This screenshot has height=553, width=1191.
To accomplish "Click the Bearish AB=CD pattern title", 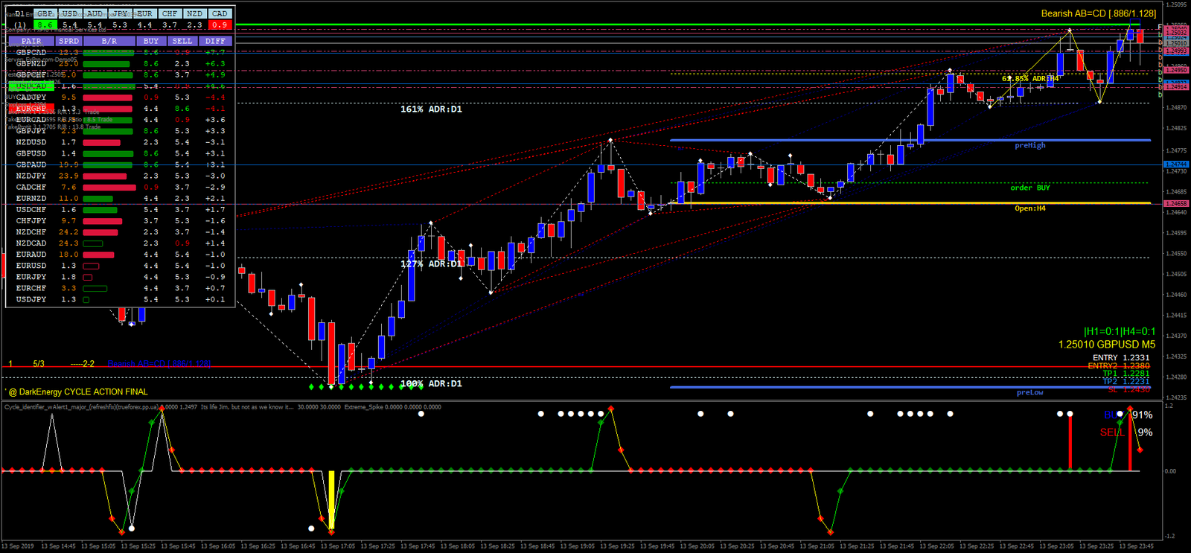I will pyautogui.click(x=1098, y=13).
